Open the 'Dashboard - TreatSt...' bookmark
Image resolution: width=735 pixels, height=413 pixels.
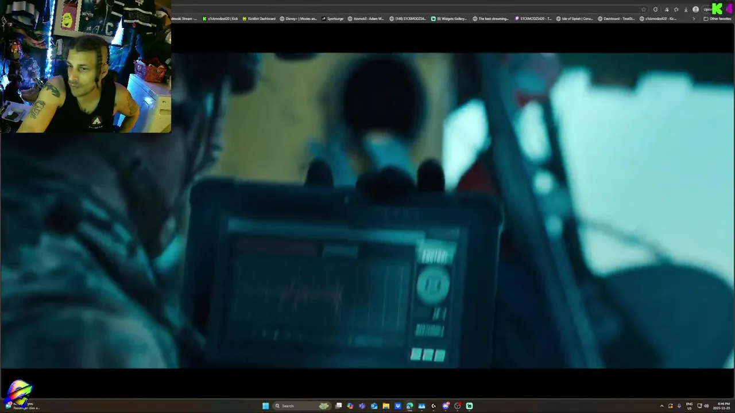[617, 18]
